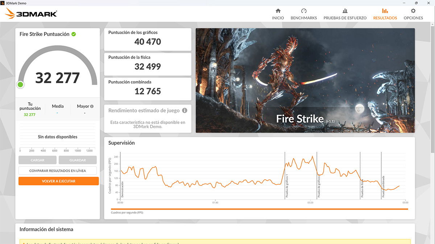The height and width of the screenshot is (244, 435).
Task: Click the Información del sistema heading
Action: coord(46,229)
